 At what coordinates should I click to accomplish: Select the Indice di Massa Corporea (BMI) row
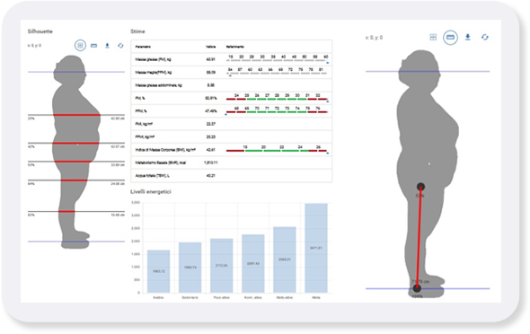[x=232, y=150]
